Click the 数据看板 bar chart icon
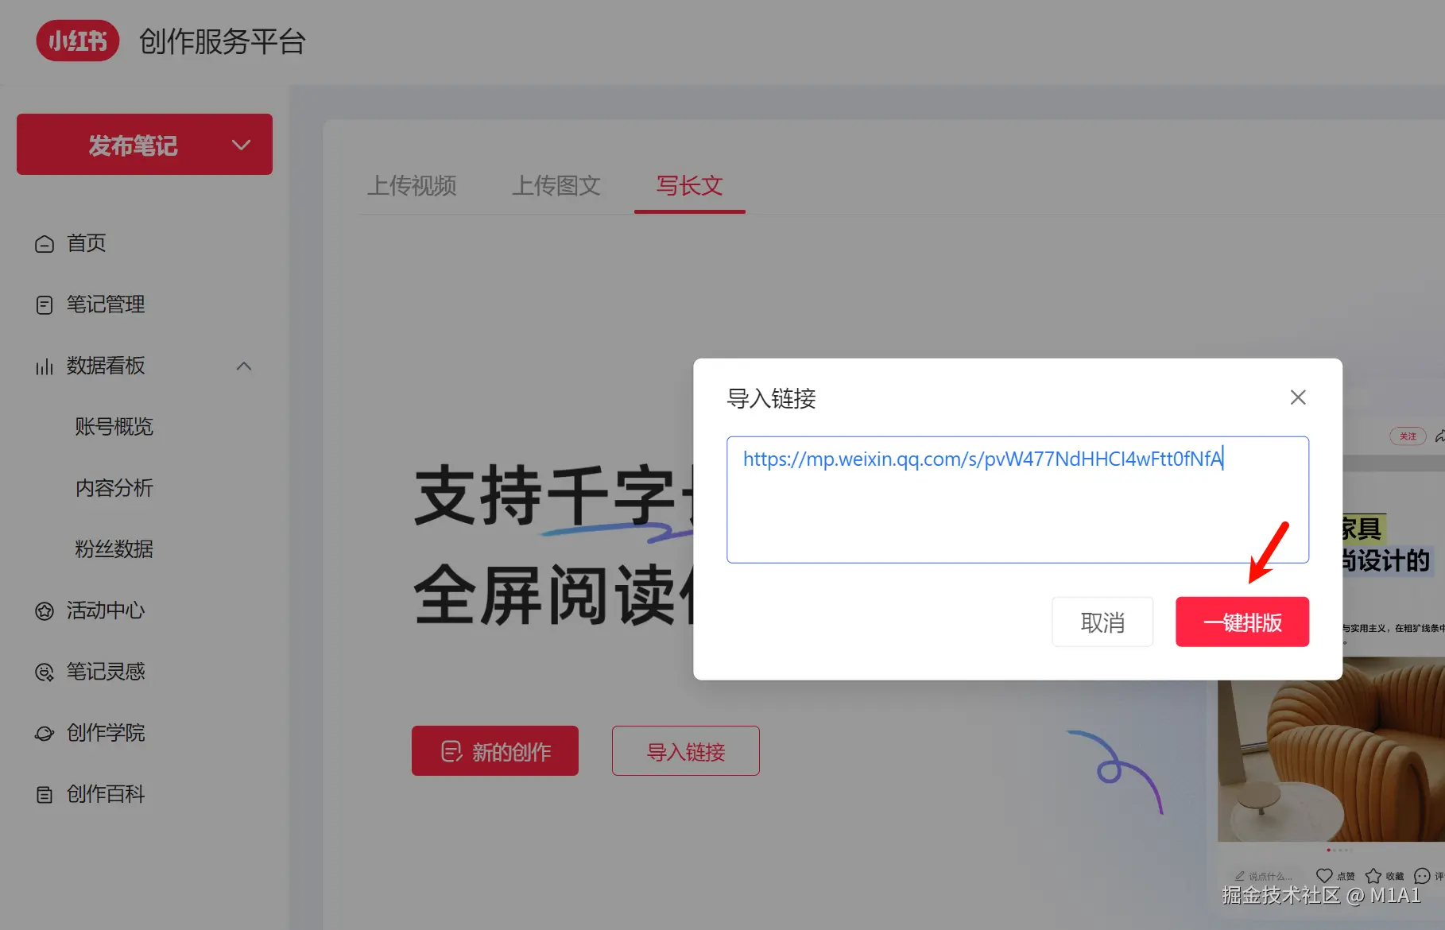 45,366
